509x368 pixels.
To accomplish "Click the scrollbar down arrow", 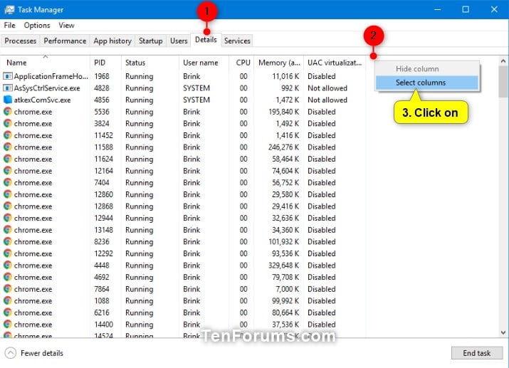I will (503, 332).
